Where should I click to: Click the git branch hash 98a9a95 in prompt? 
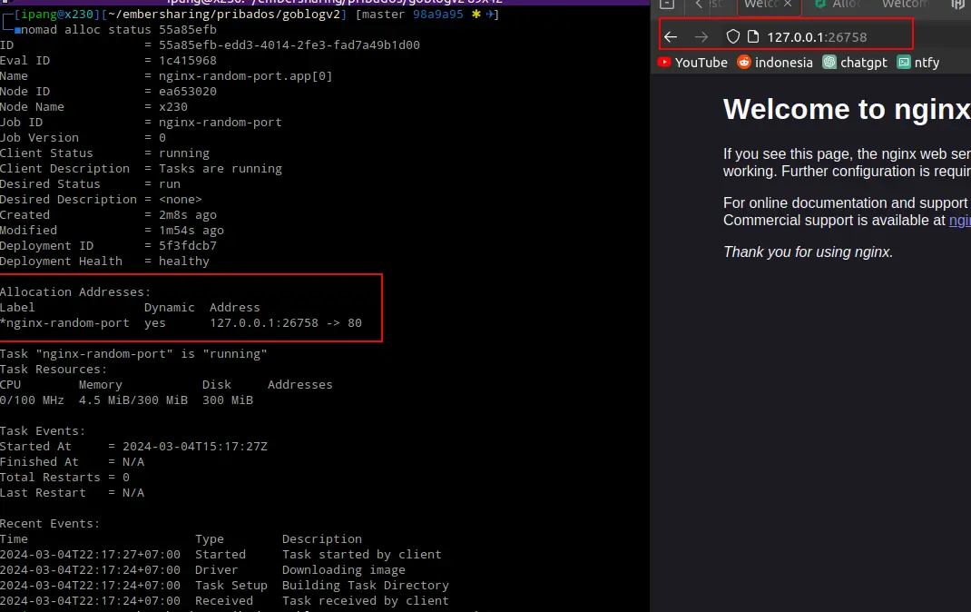tap(437, 15)
